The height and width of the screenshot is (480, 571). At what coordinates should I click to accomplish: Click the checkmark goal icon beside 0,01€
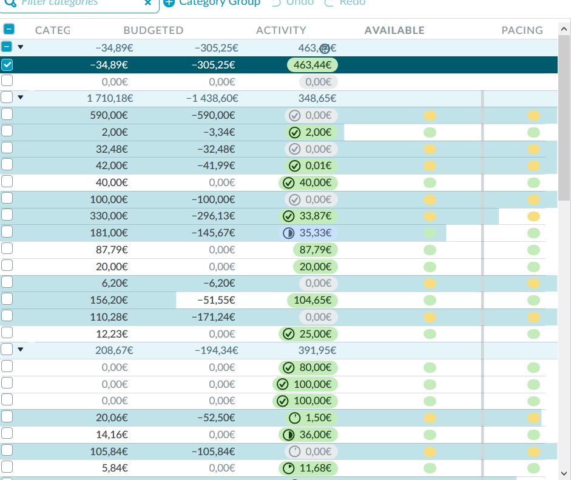coord(294,166)
